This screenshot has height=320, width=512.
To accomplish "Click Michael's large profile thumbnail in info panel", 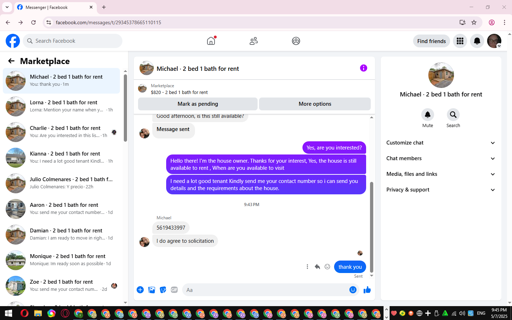I will pyautogui.click(x=441, y=75).
